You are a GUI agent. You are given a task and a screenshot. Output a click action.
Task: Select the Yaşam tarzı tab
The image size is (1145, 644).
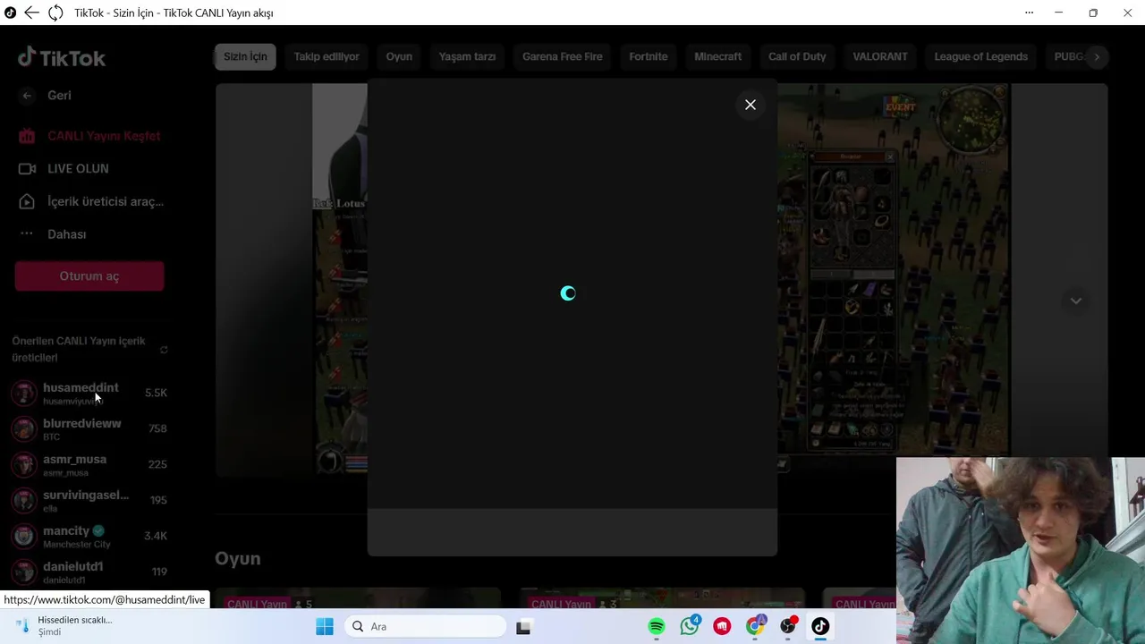click(467, 56)
